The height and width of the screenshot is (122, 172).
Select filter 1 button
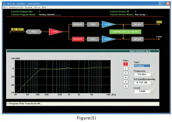pyautogui.click(x=126, y=64)
